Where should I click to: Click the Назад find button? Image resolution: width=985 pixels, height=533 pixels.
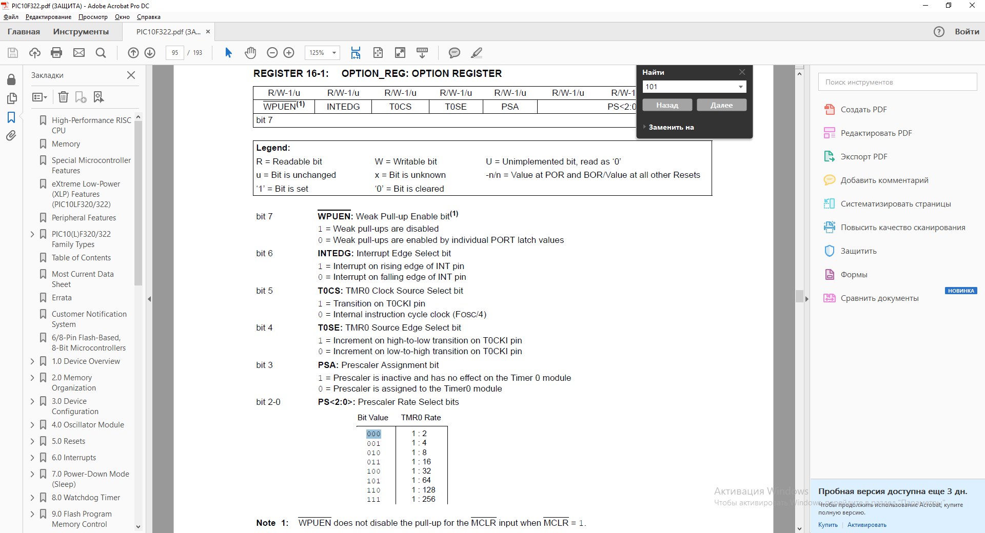tap(667, 105)
